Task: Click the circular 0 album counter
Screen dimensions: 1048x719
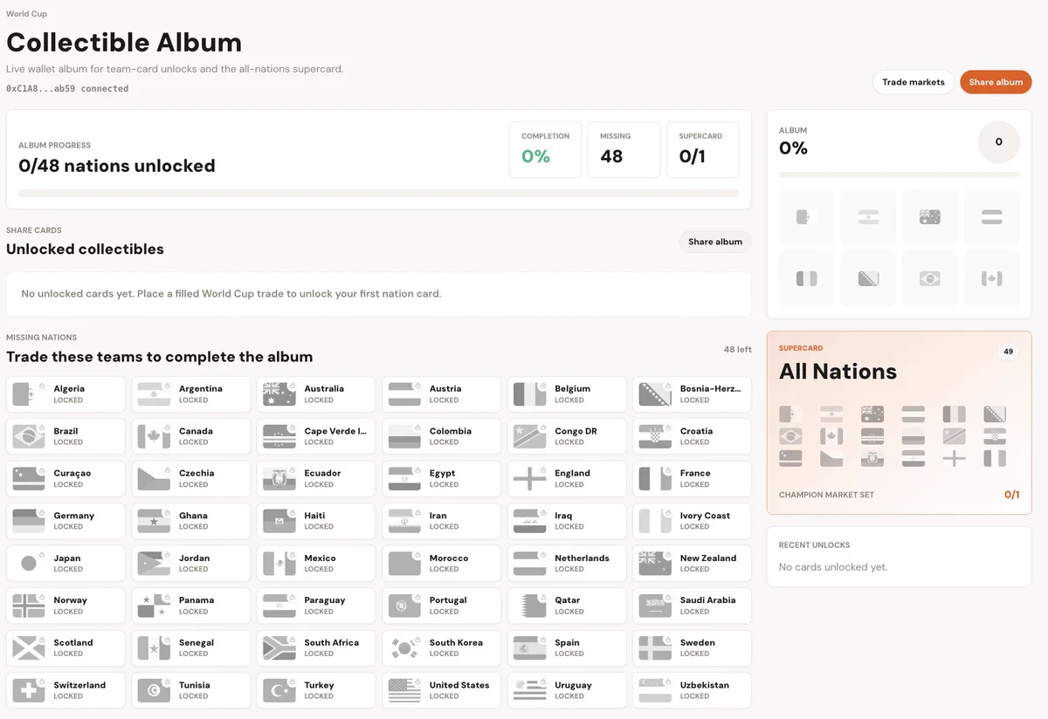Action: pos(999,141)
